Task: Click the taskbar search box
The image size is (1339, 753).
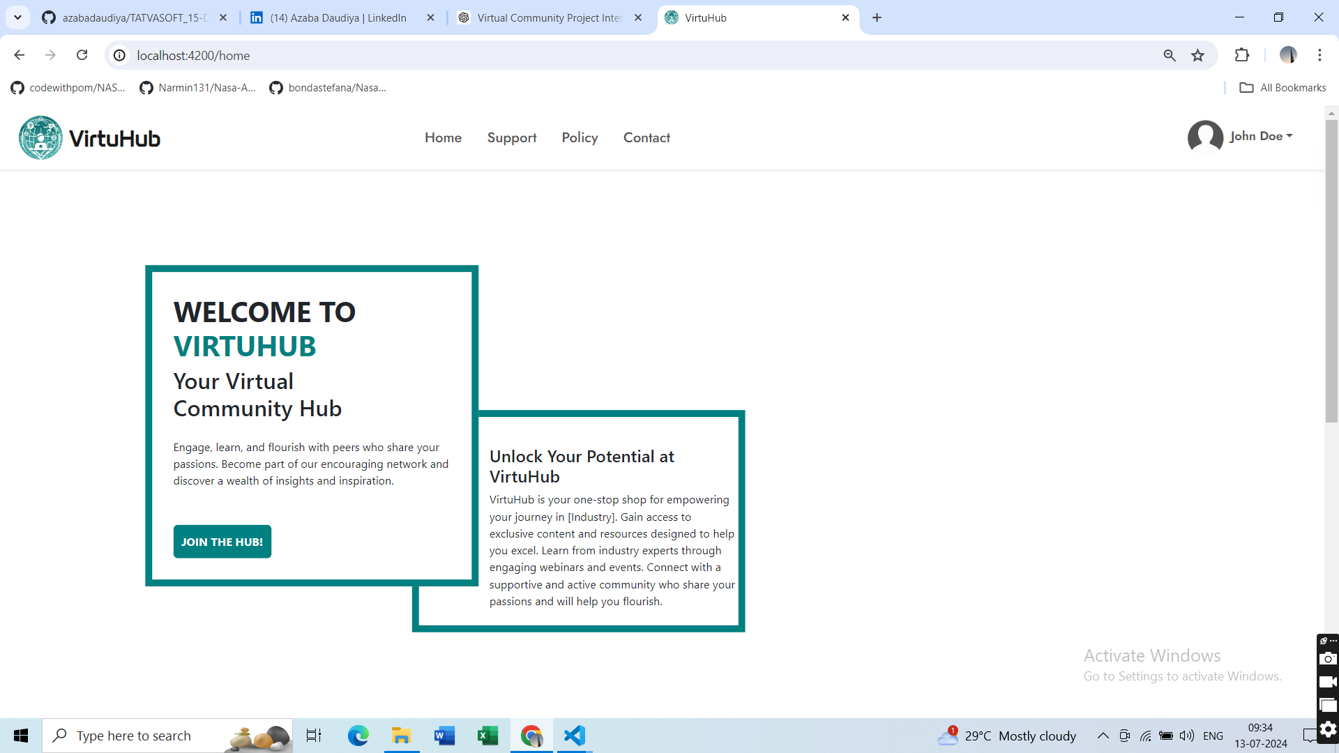Action: [167, 736]
